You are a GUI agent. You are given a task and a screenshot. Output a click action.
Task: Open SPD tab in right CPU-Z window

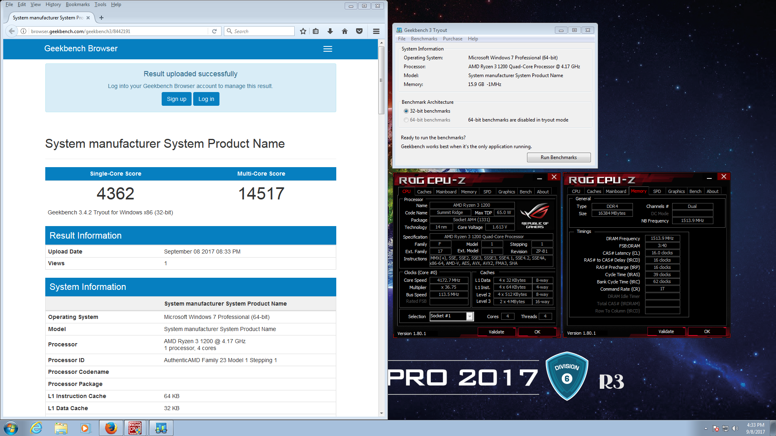[657, 191]
